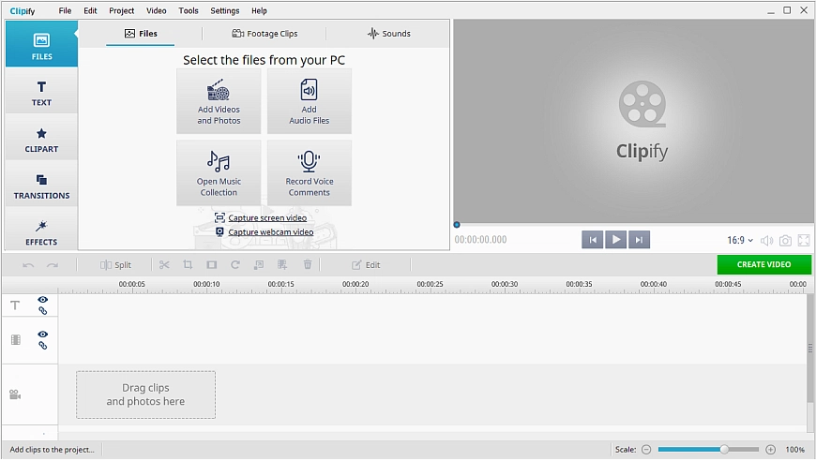Viewport: 816px width, 461px height.
Task: Toggle overlay track link icon
Action: (42, 346)
